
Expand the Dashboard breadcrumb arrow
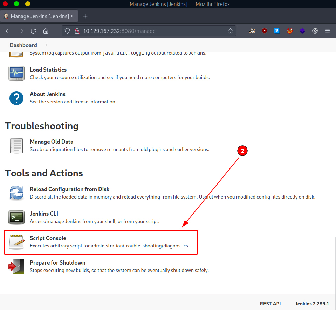(46, 45)
